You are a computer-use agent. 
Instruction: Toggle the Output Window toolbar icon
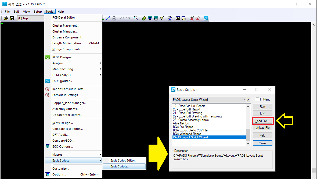pos(178,18)
